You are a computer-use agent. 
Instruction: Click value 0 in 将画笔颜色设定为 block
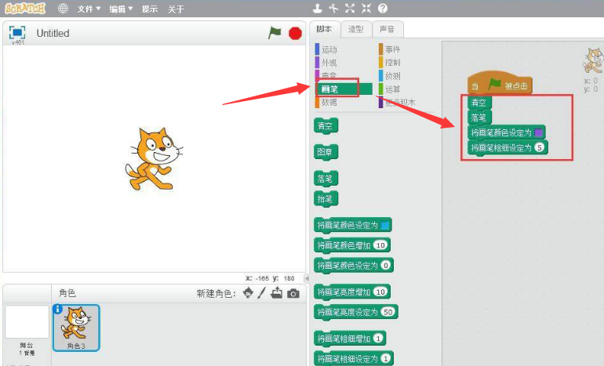click(385, 265)
